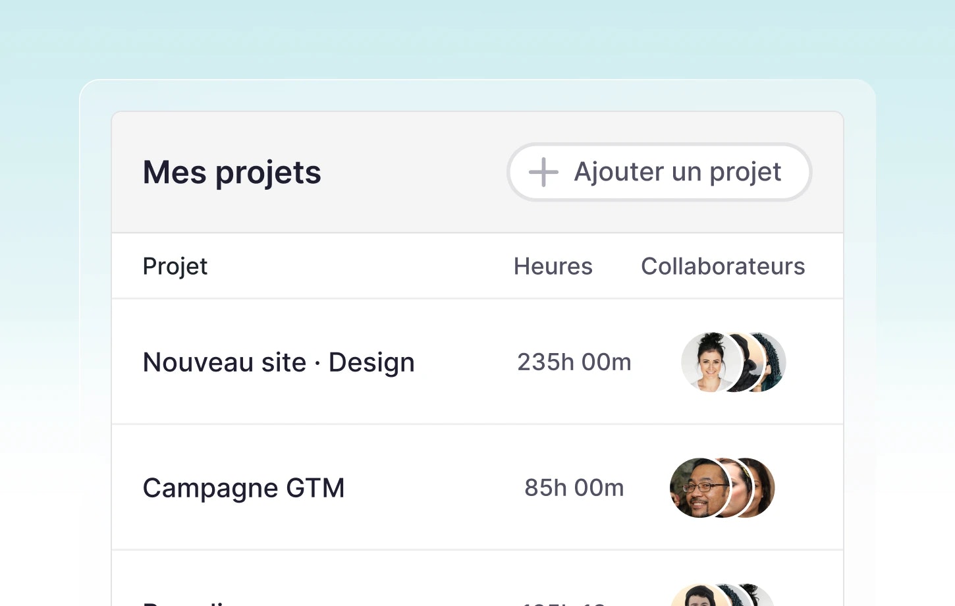
Task: Open the Nouveau site · Design project
Action: (x=279, y=363)
